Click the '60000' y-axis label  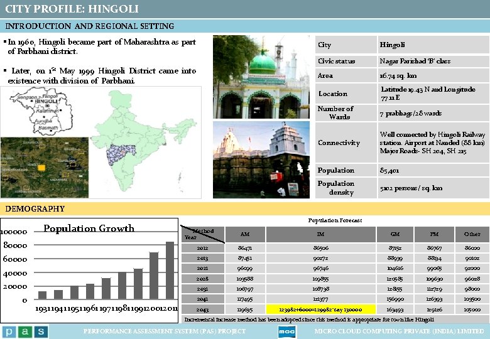point(15,259)
